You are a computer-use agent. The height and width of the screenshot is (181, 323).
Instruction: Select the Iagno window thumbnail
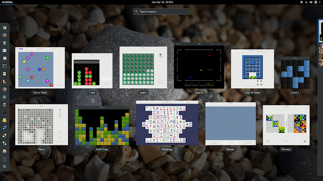pos(143,67)
